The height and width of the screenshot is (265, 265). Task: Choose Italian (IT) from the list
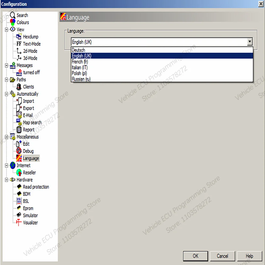point(162,67)
